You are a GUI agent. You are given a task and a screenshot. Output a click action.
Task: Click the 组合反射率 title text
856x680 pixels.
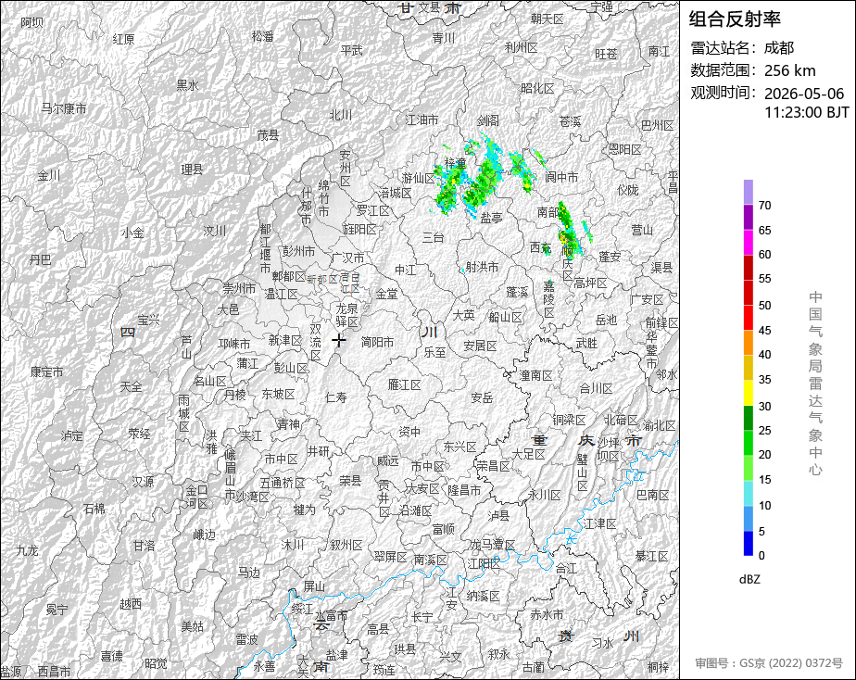point(735,19)
